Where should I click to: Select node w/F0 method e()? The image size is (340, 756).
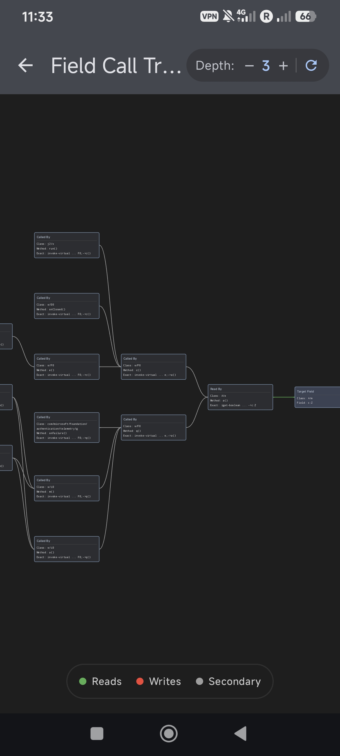click(67, 367)
